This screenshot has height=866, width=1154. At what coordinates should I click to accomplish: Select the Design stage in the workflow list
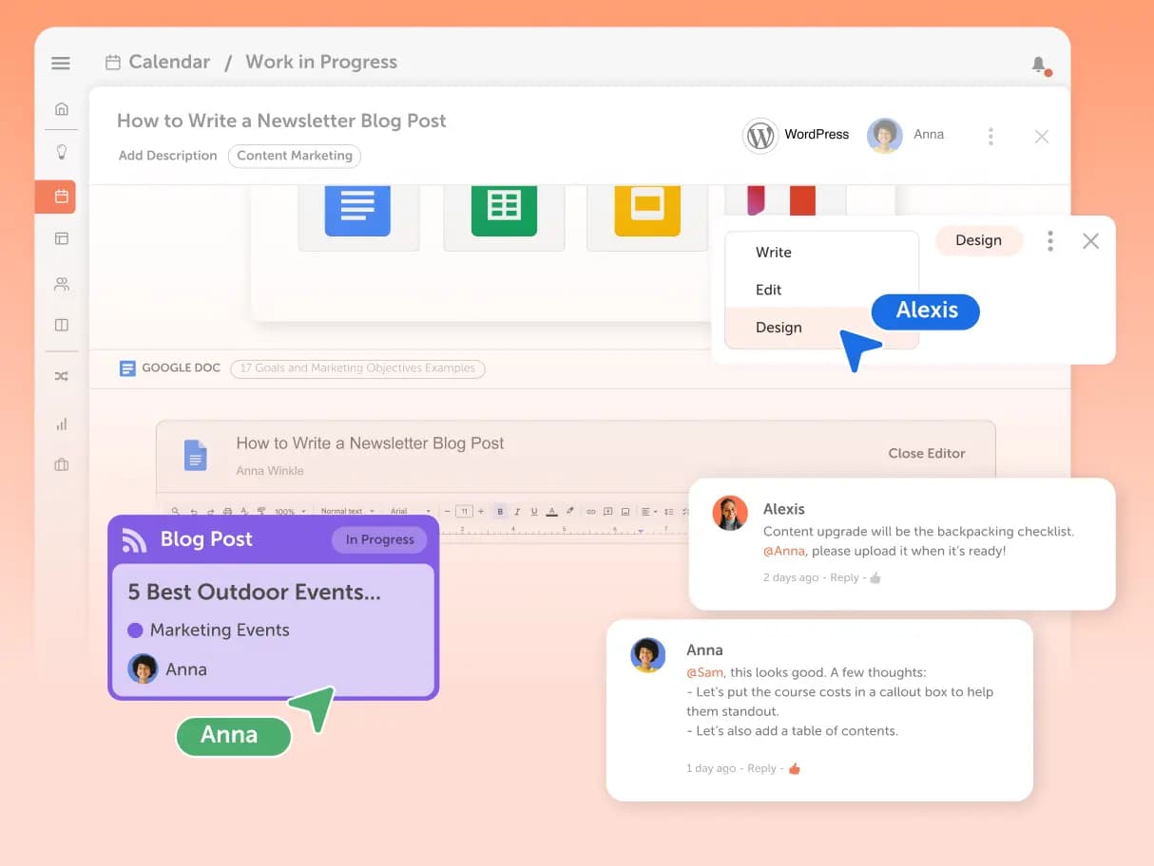point(779,327)
